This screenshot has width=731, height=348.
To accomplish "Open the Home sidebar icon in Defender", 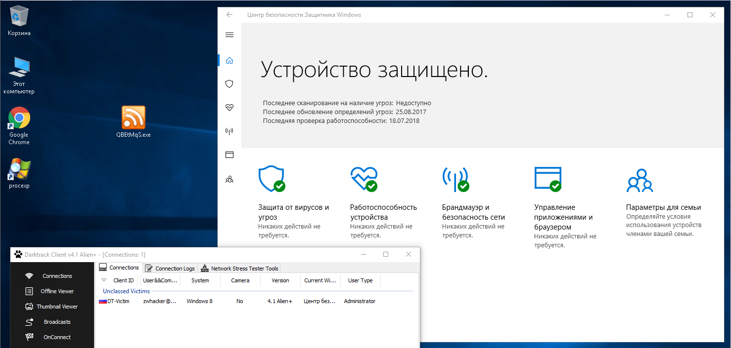I will coord(229,60).
